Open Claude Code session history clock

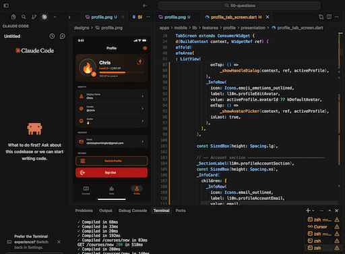point(52,36)
